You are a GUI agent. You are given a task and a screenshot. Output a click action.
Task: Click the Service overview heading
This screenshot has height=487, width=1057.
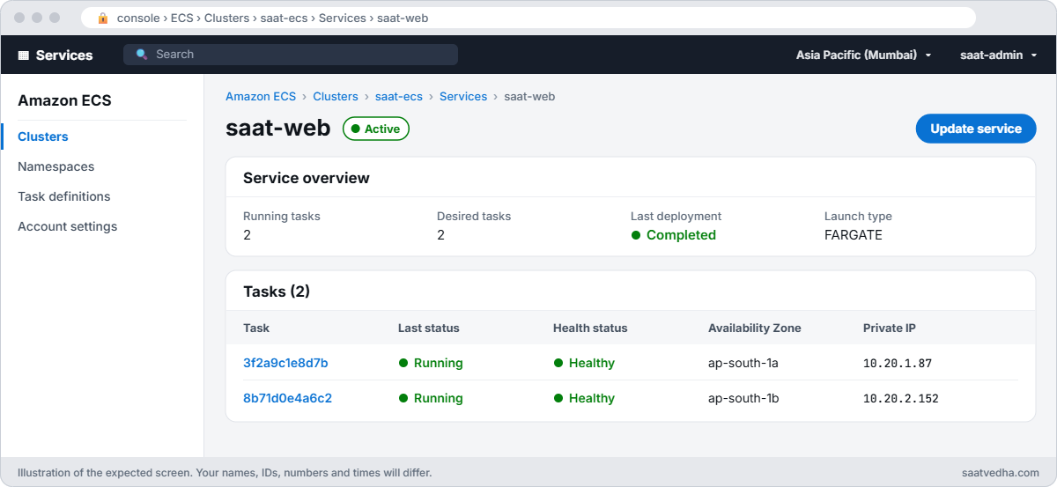pos(307,178)
